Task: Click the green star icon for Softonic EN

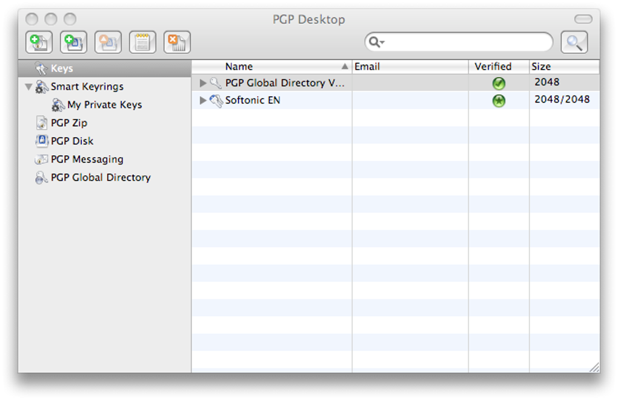Action: tap(499, 101)
